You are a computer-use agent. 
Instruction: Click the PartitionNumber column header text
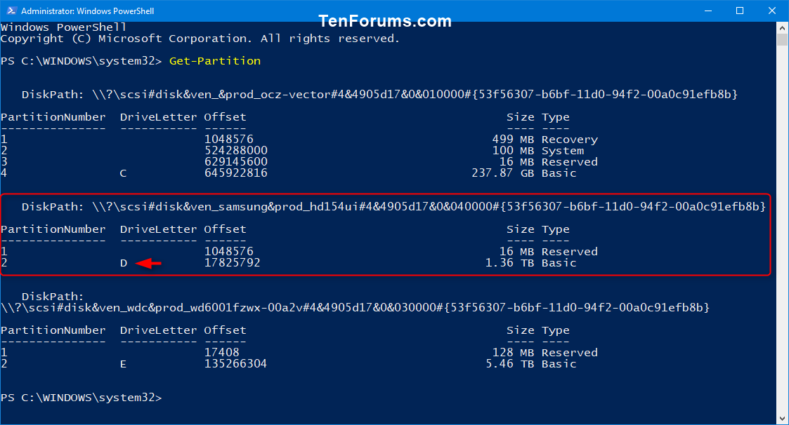coord(53,116)
